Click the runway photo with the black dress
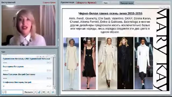Image resolution: width=172 pixels, height=97 pixels. pyautogui.click(x=88, y=63)
